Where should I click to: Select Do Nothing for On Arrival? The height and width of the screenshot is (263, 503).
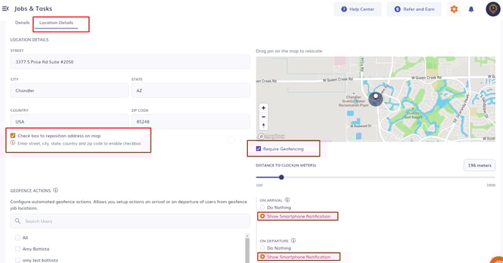[262, 207]
